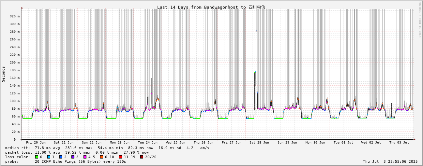Click the '71.8 ms avg' median rtt value
Viewport: 423px width, 166px height.
[48, 148]
